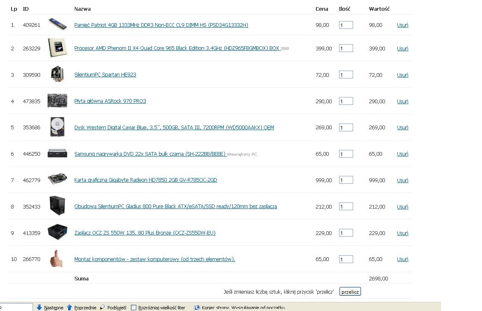The height and width of the screenshot is (311, 482).
Task: Open Montaż komponentów zestaw komputerowy link
Action: [154, 259]
